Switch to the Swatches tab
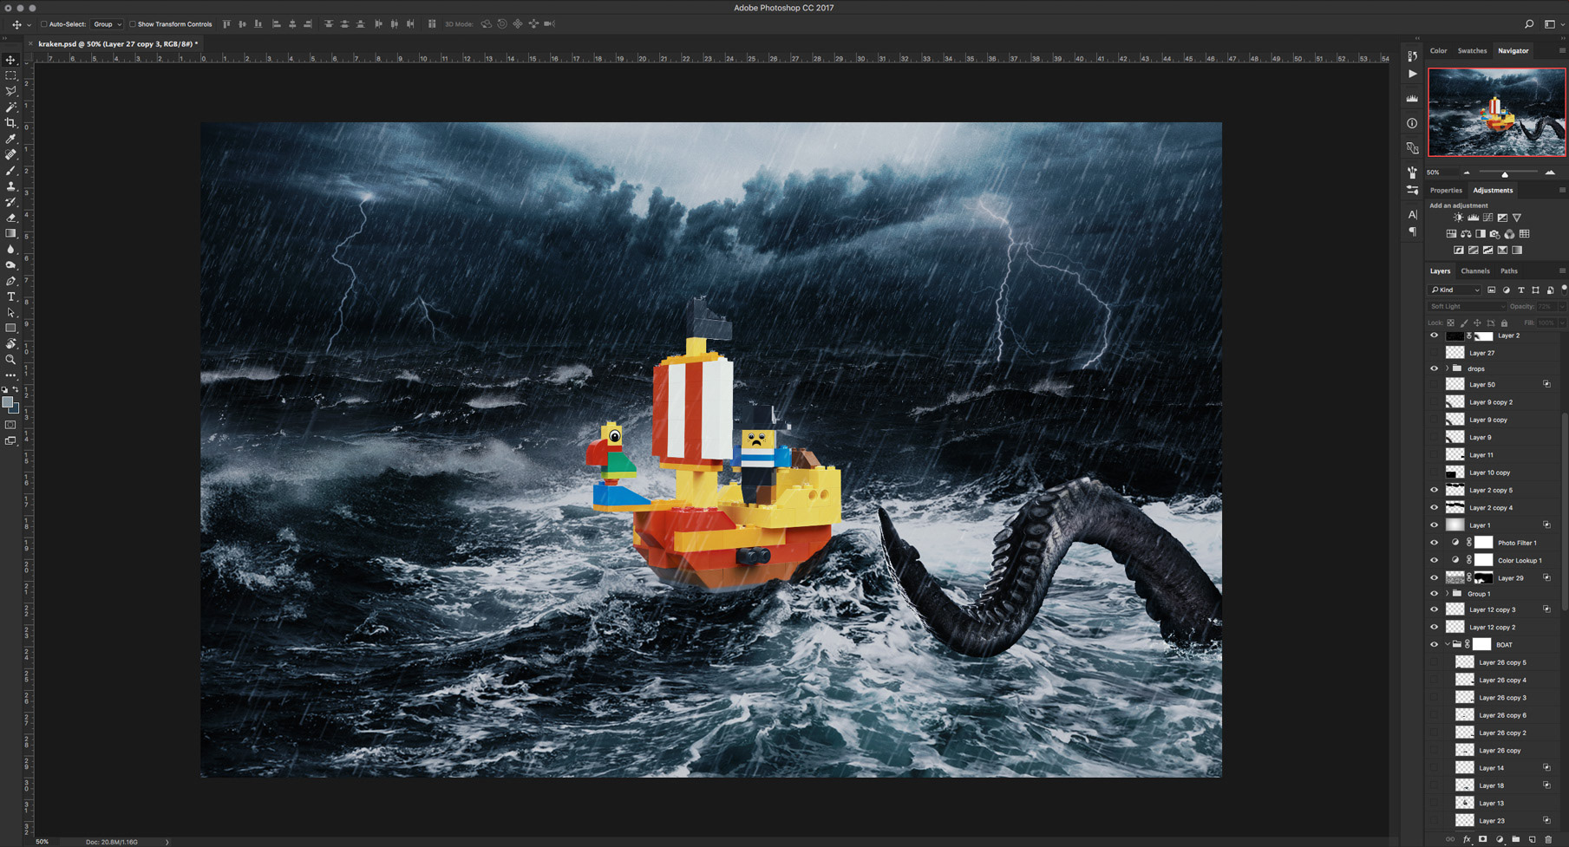 [1472, 51]
